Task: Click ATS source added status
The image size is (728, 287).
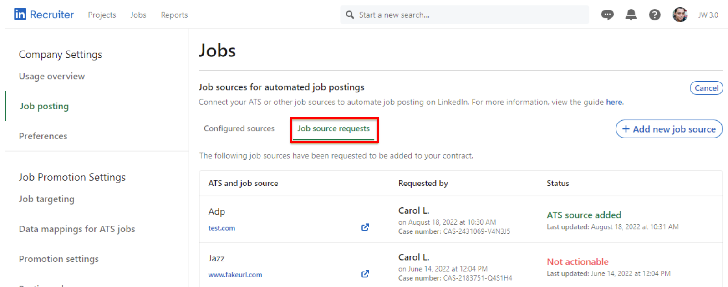Action: tap(584, 215)
